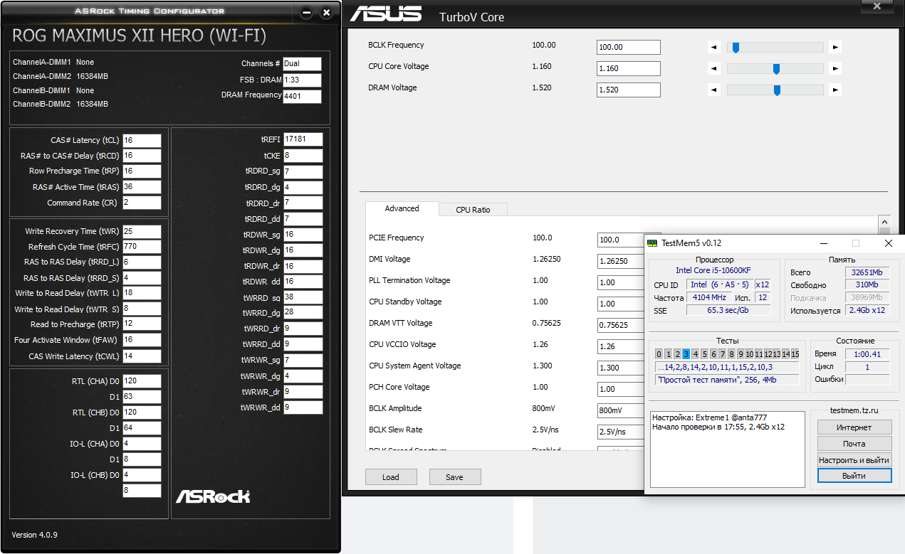Switch to the CPU Ratio tab
The height and width of the screenshot is (554, 905).
click(473, 210)
